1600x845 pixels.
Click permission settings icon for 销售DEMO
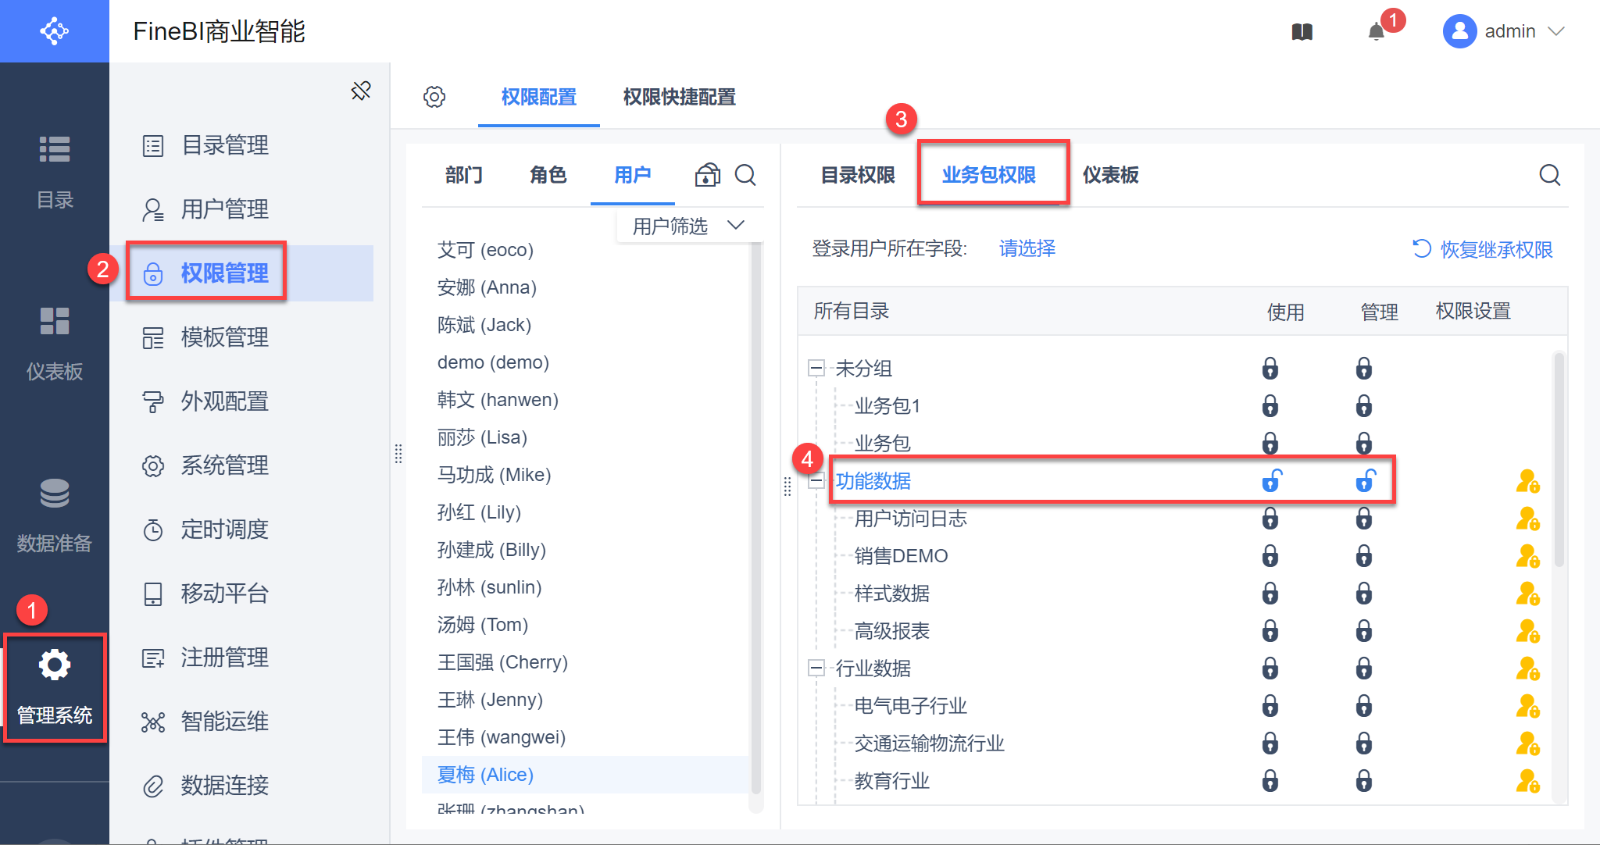pos(1527,556)
